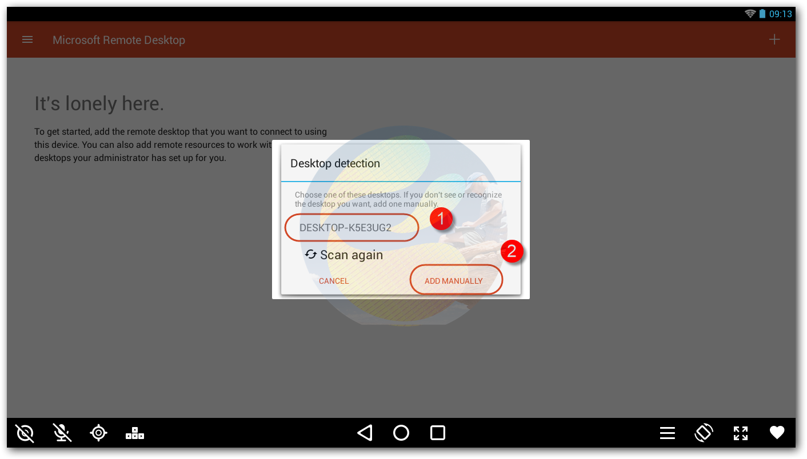
Task: Tap the Android back triangle button
Action: [x=365, y=433]
